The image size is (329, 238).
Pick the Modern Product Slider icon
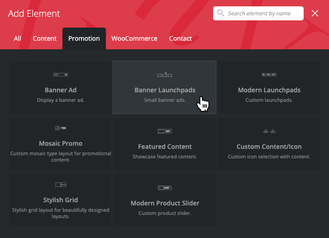tap(165, 187)
